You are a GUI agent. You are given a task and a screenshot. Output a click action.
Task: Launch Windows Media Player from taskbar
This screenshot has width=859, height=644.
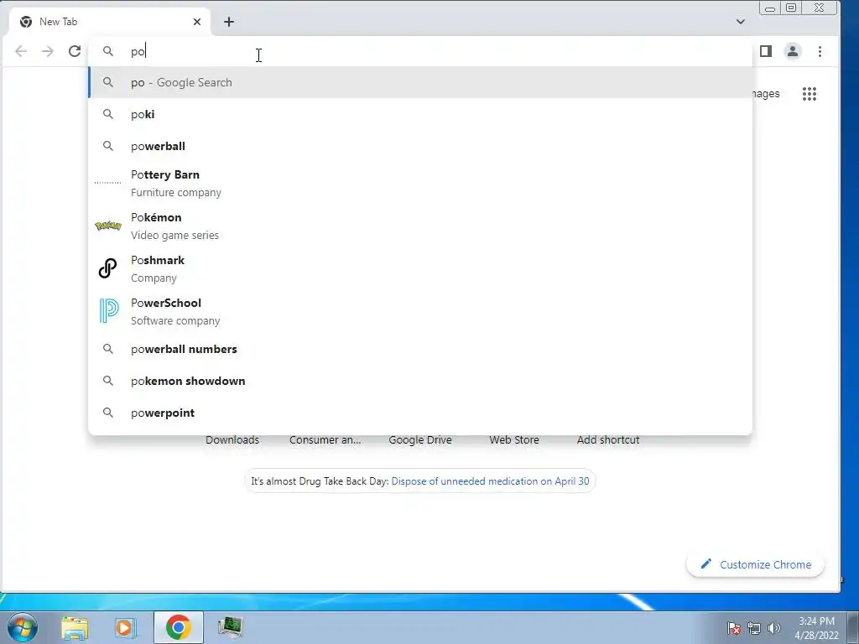(126, 627)
